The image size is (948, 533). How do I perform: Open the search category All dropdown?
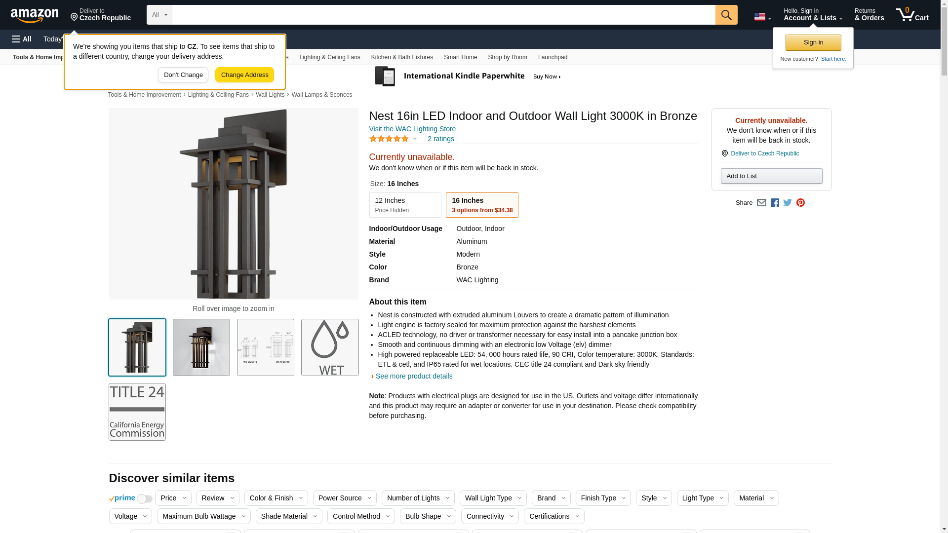click(x=159, y=15)
